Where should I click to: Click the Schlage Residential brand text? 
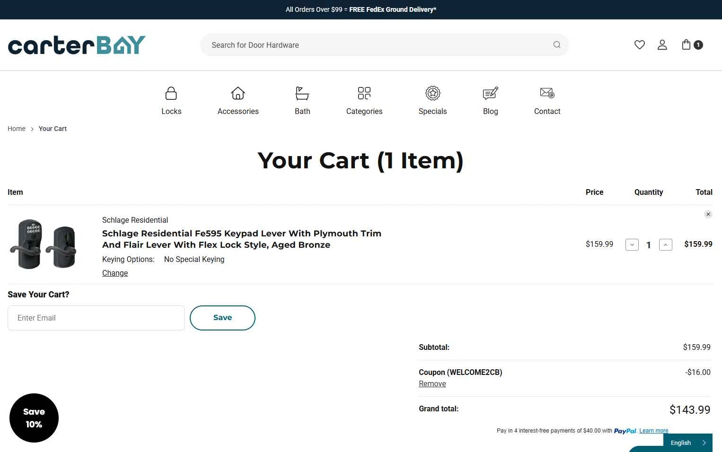point(135,220)
